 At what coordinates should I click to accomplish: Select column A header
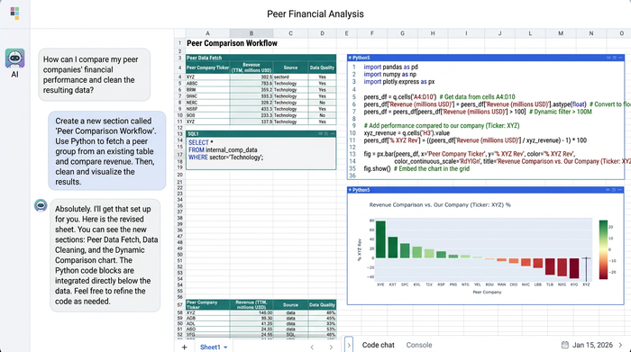tap(207, 33)
